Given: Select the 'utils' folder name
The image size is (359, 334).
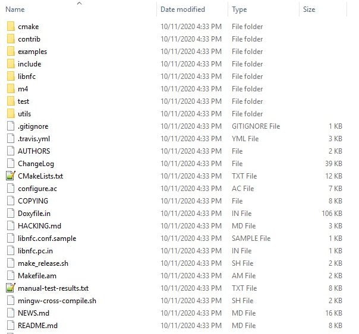Looking at the screenshot, I should point(24,114).
